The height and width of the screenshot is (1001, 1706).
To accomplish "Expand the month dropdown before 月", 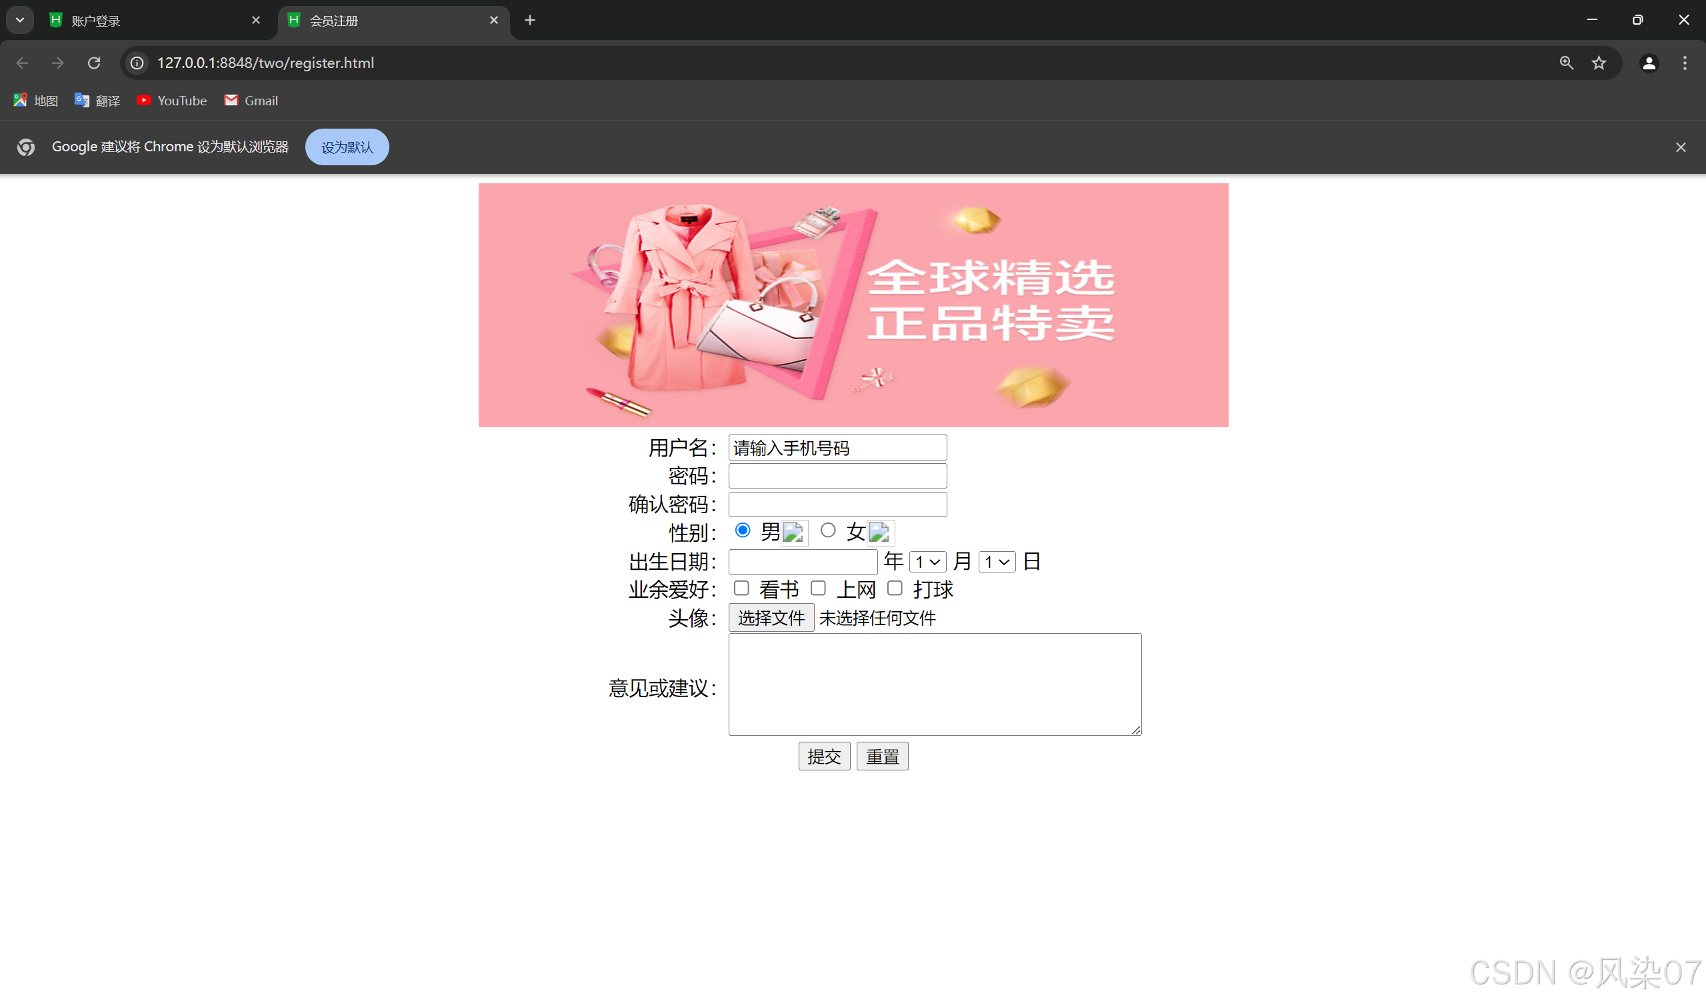I will (927, 562).
